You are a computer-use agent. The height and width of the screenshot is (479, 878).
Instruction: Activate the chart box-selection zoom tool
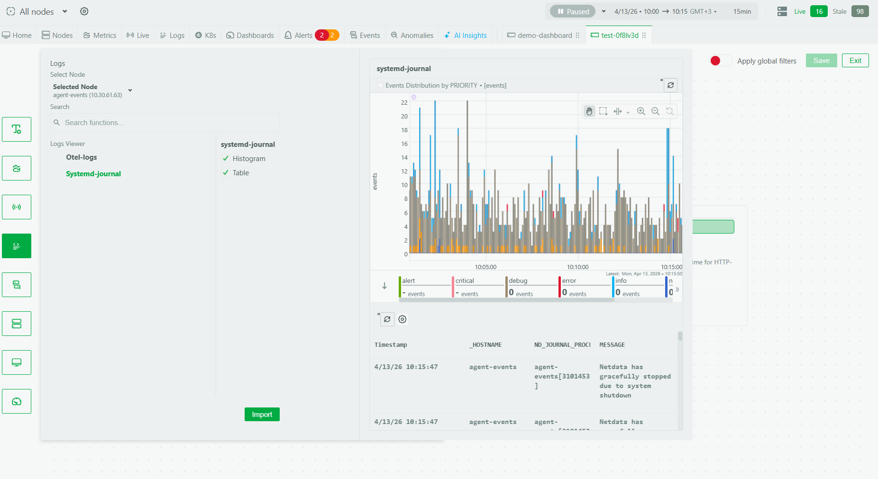604,111
